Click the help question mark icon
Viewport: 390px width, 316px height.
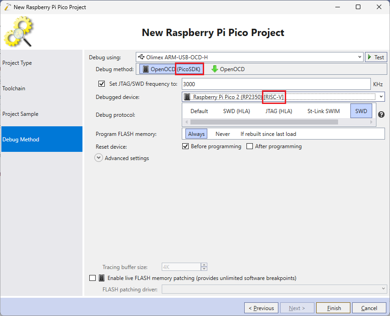coord(381,115)
